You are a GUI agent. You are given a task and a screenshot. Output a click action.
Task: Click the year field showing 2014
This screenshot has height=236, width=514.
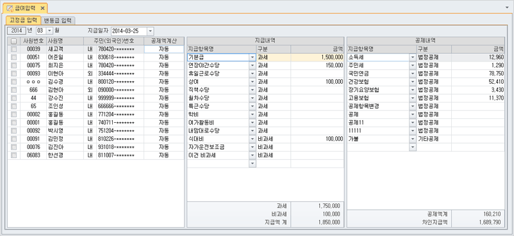[x=17, y=31]
